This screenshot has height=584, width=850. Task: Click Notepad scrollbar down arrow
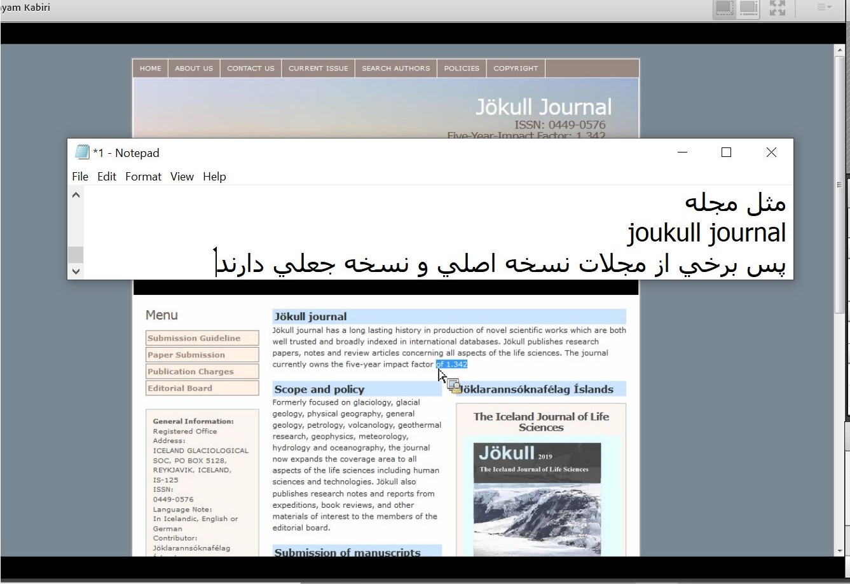pos(76,271)
